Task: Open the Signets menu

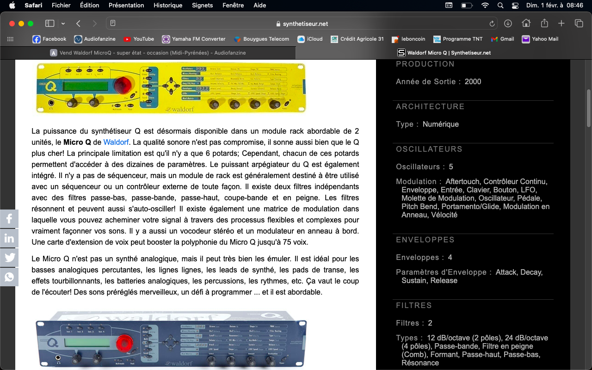Action: click(x=202, y=6)
